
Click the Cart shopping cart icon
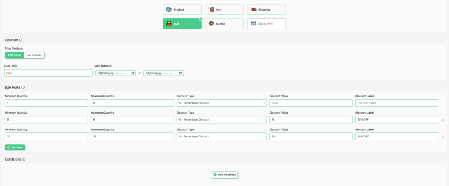tap(211, 10)
